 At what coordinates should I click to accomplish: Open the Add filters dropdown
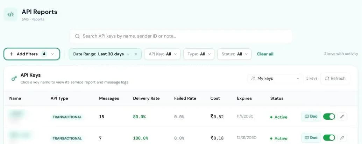[x=32, y=54]
